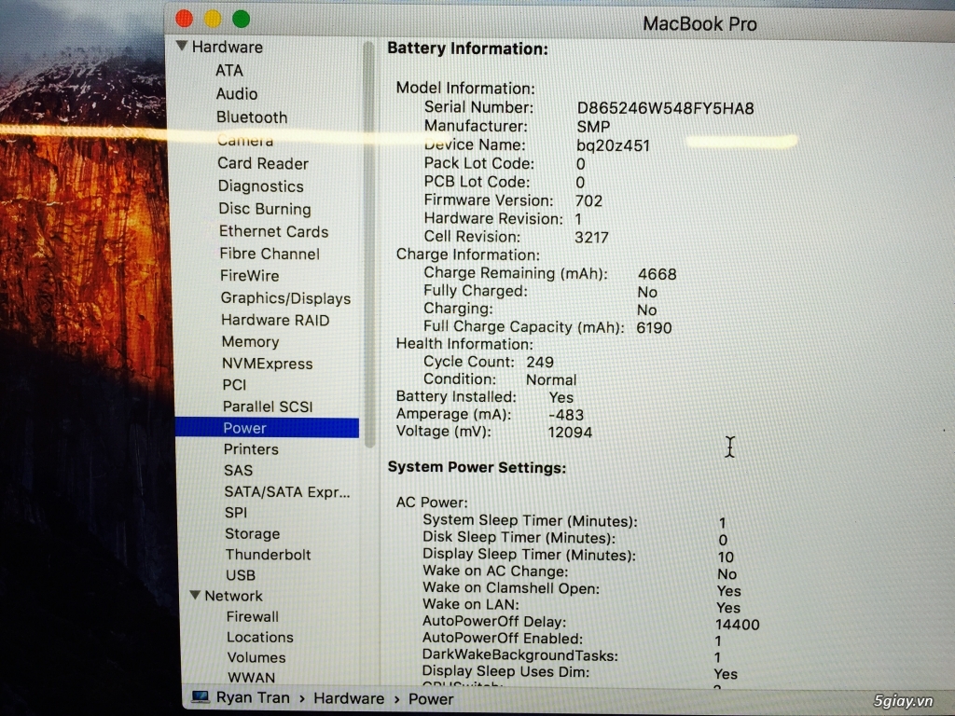
Task: Click device name bq20z451
Action: 613,145
